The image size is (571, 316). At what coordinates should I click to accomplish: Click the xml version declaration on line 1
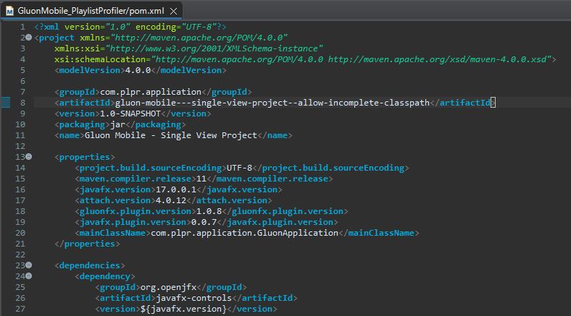tap(130, 27)
